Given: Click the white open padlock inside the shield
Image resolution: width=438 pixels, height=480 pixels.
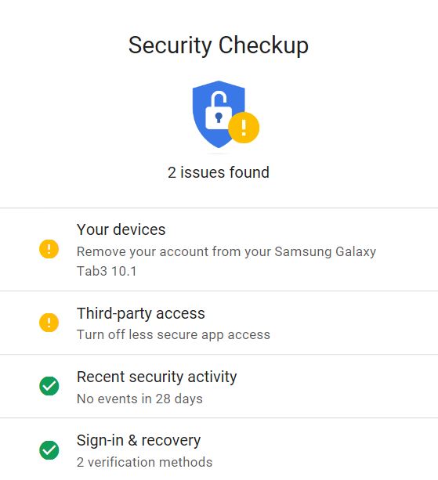Looking at the screenshot, I should point(219,111).
